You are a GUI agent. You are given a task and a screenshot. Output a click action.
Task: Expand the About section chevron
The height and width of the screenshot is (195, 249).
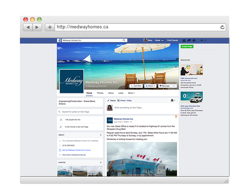(x=101, y=135)
